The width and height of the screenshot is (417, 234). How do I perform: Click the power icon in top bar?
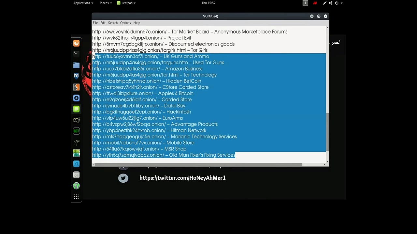(x=337, y=3)
